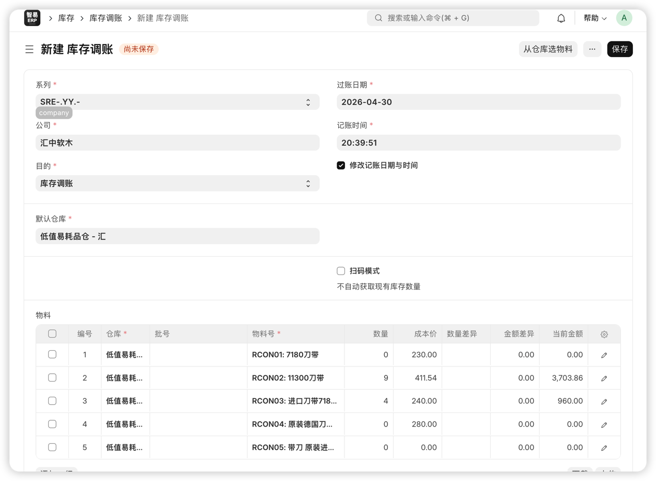This screenshot has height=481, width=656.
Task: Tick the checkbox for row 5
Action: 52,447
